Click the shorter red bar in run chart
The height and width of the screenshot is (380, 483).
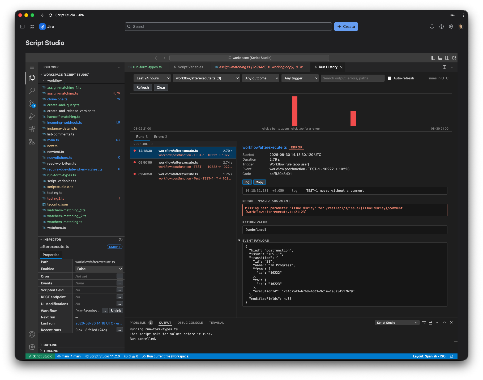[353, 119]
